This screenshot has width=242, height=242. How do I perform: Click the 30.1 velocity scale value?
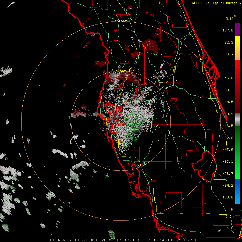tap(229, 90)
